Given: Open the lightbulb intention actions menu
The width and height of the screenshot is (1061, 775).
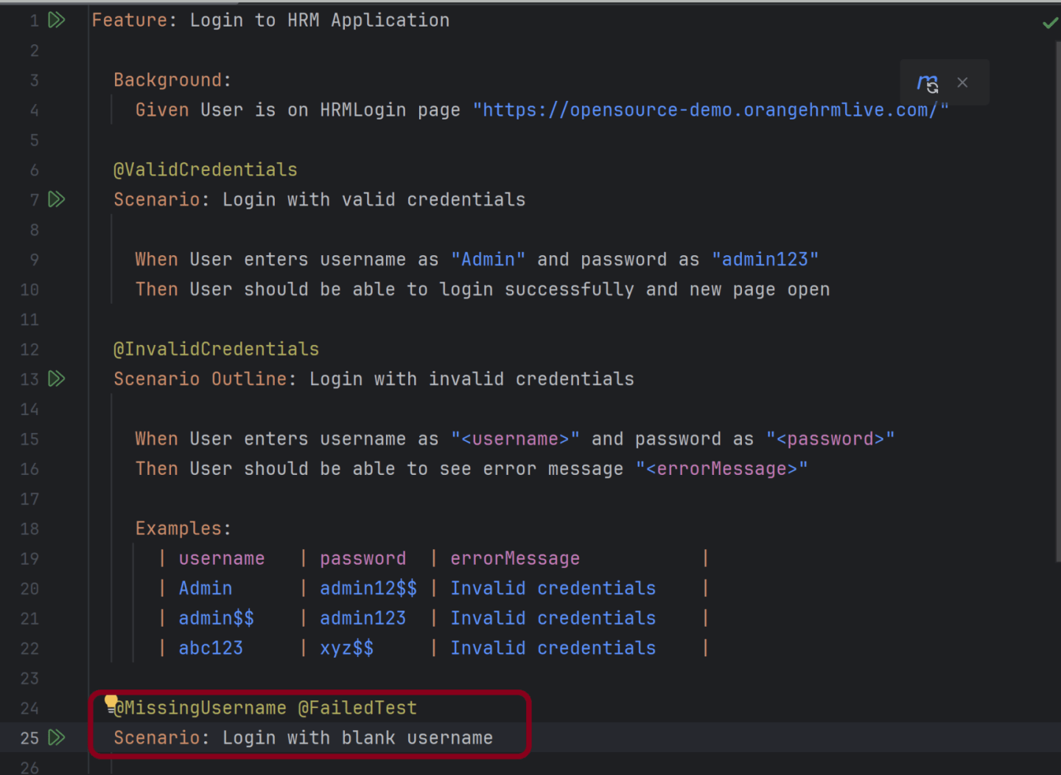Looking at the screenshot, I should [x=111, y=702].
